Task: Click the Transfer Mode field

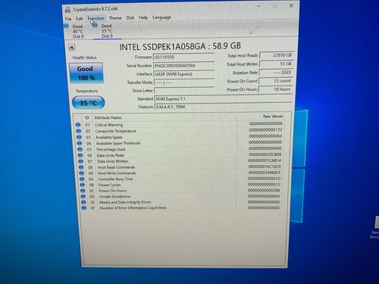Action: coord(184,83)
